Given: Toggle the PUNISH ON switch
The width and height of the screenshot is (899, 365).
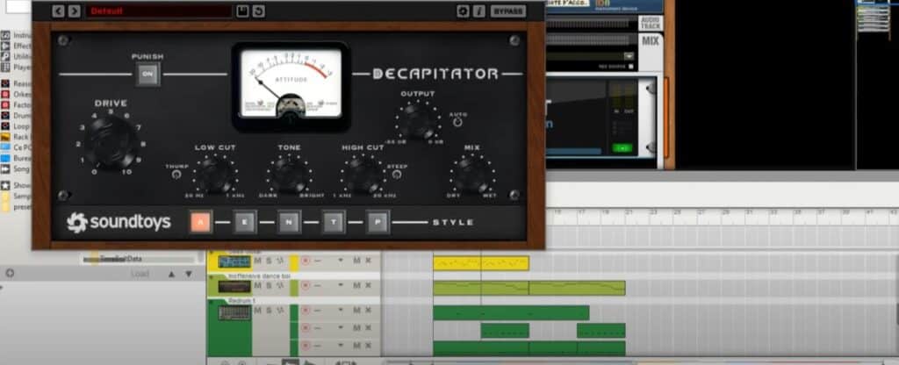Looking at the screenshot, I should (x=147, y=74).
